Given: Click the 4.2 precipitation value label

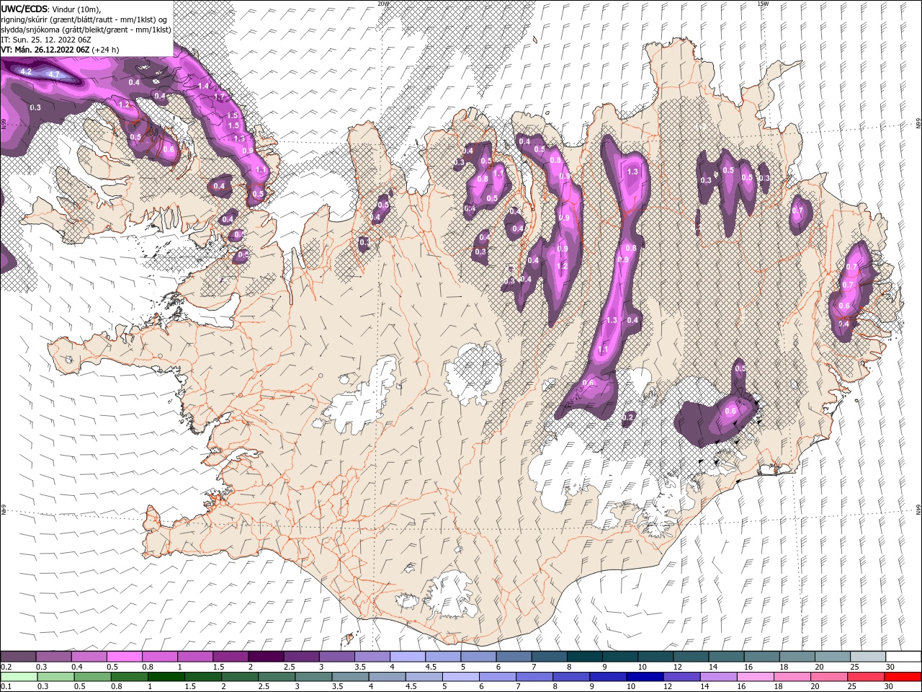Looking at the screenshot, I should (26, 71).
